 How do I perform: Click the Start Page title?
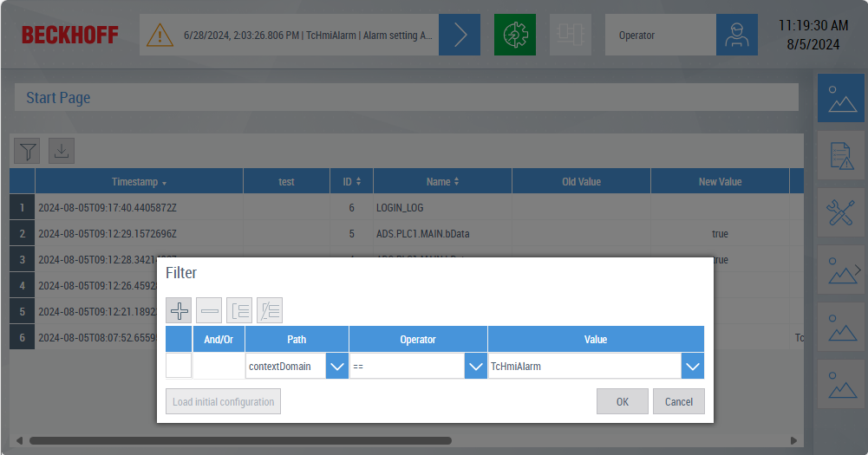[x=58, y=98]
